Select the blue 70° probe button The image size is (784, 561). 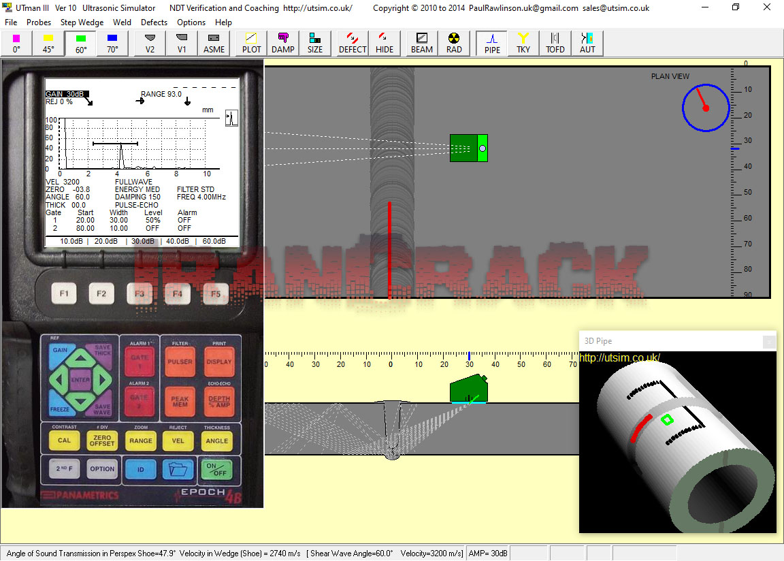(x=112, y=43)
